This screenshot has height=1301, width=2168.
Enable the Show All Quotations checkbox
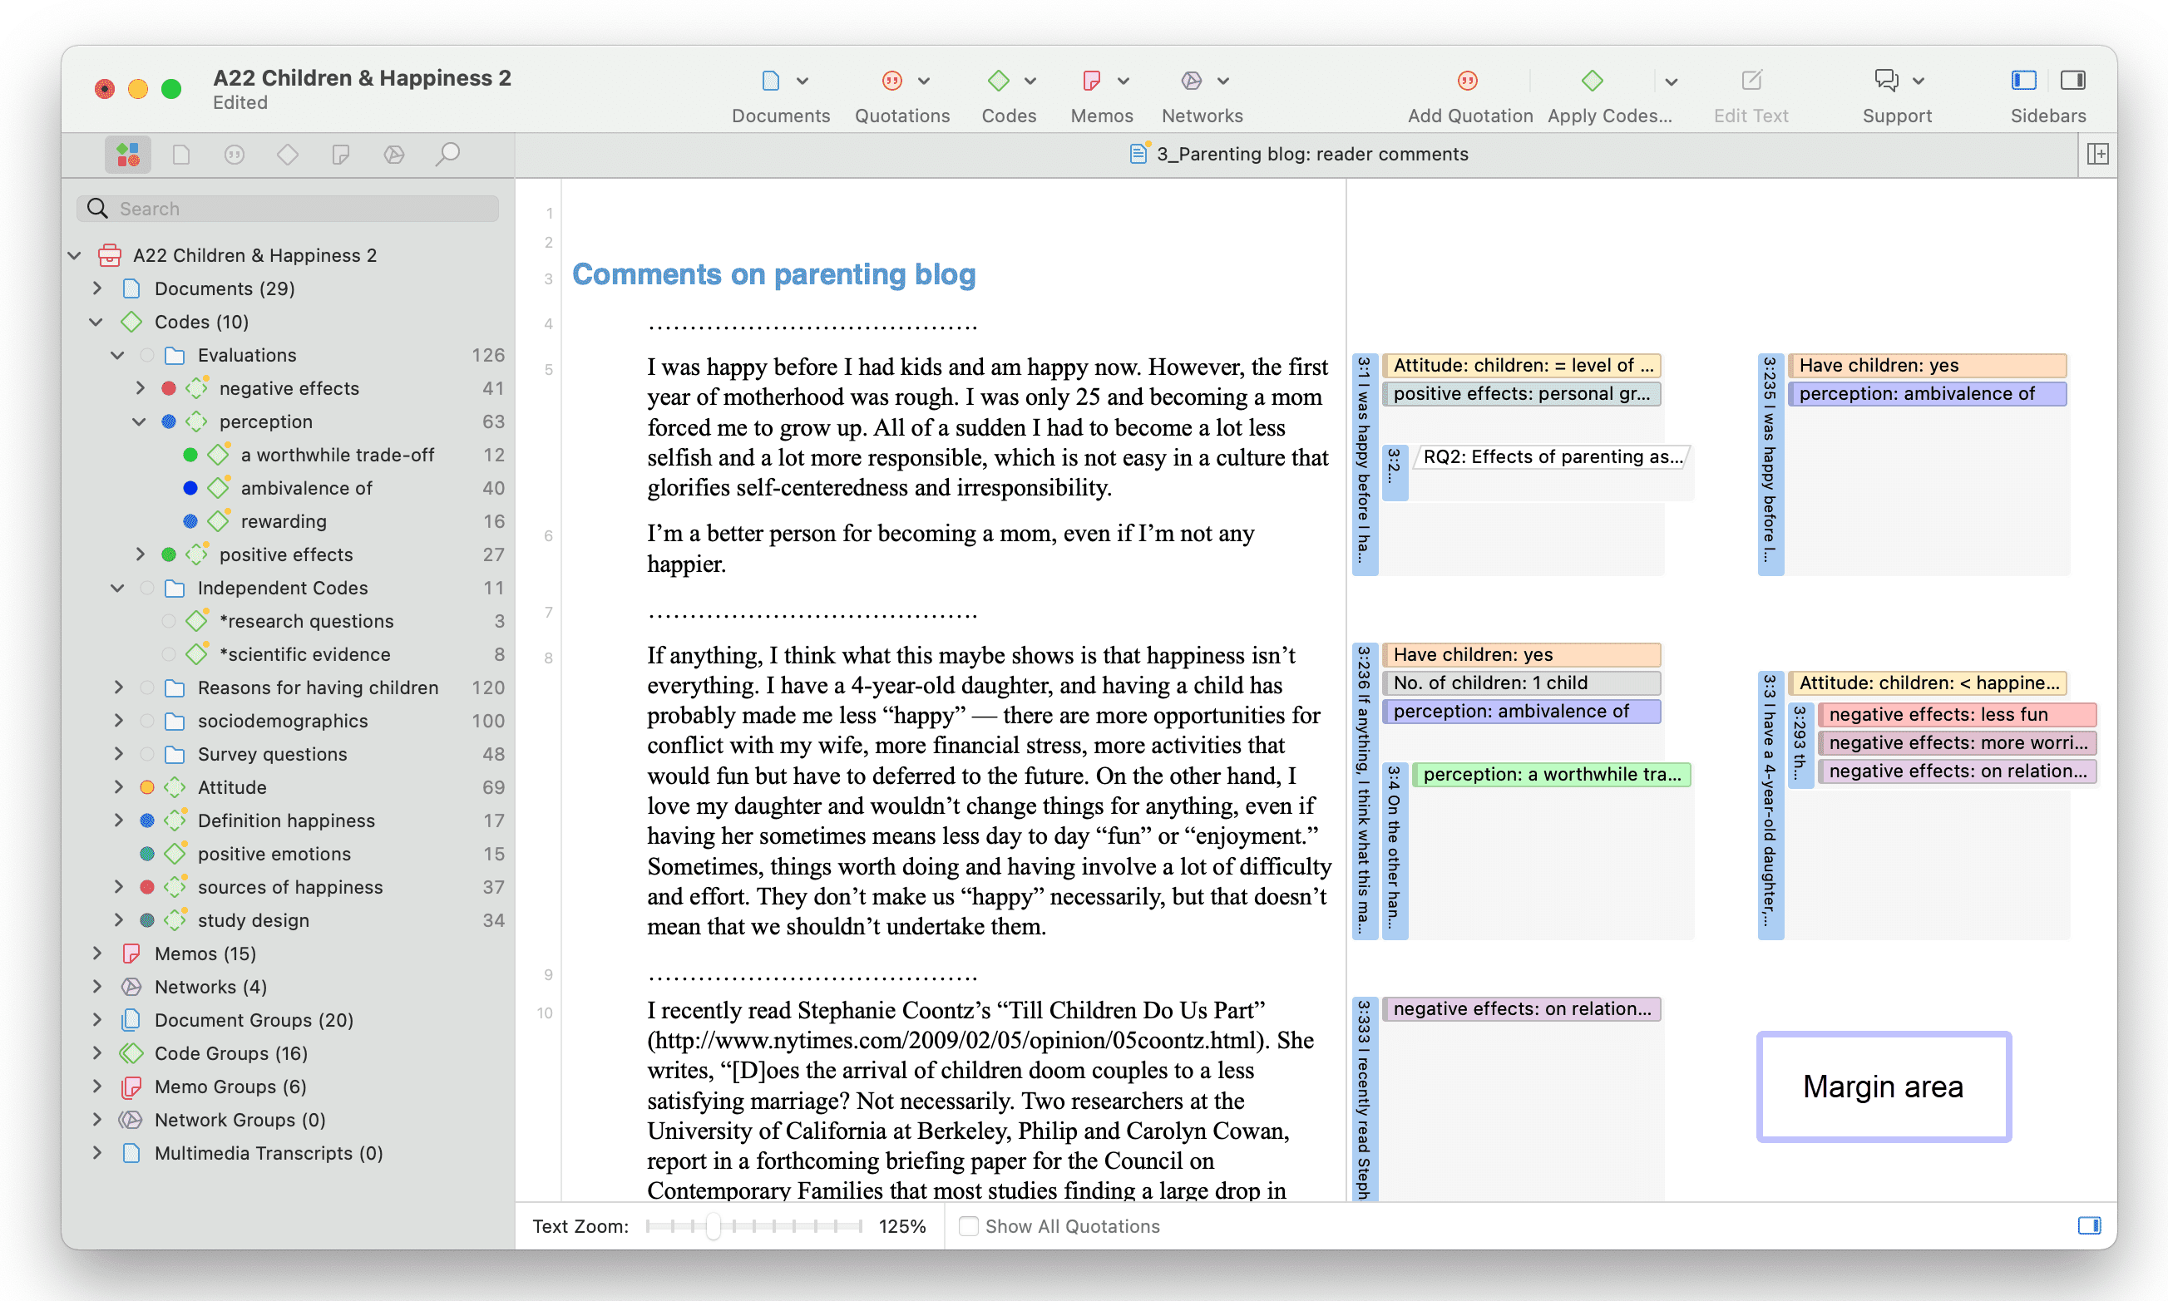pyautogui.click(x=967, y=1225)
